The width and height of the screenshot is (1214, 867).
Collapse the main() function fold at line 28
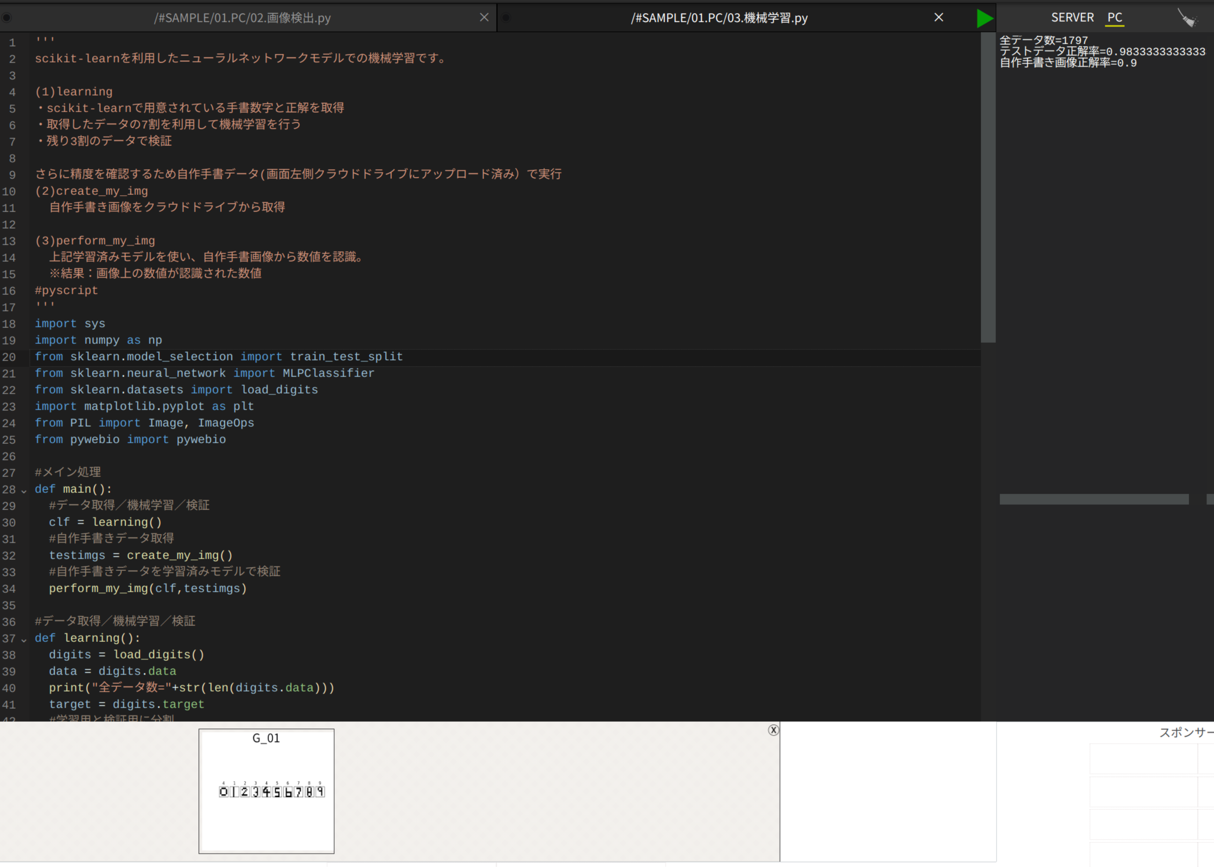click(25, 490)
